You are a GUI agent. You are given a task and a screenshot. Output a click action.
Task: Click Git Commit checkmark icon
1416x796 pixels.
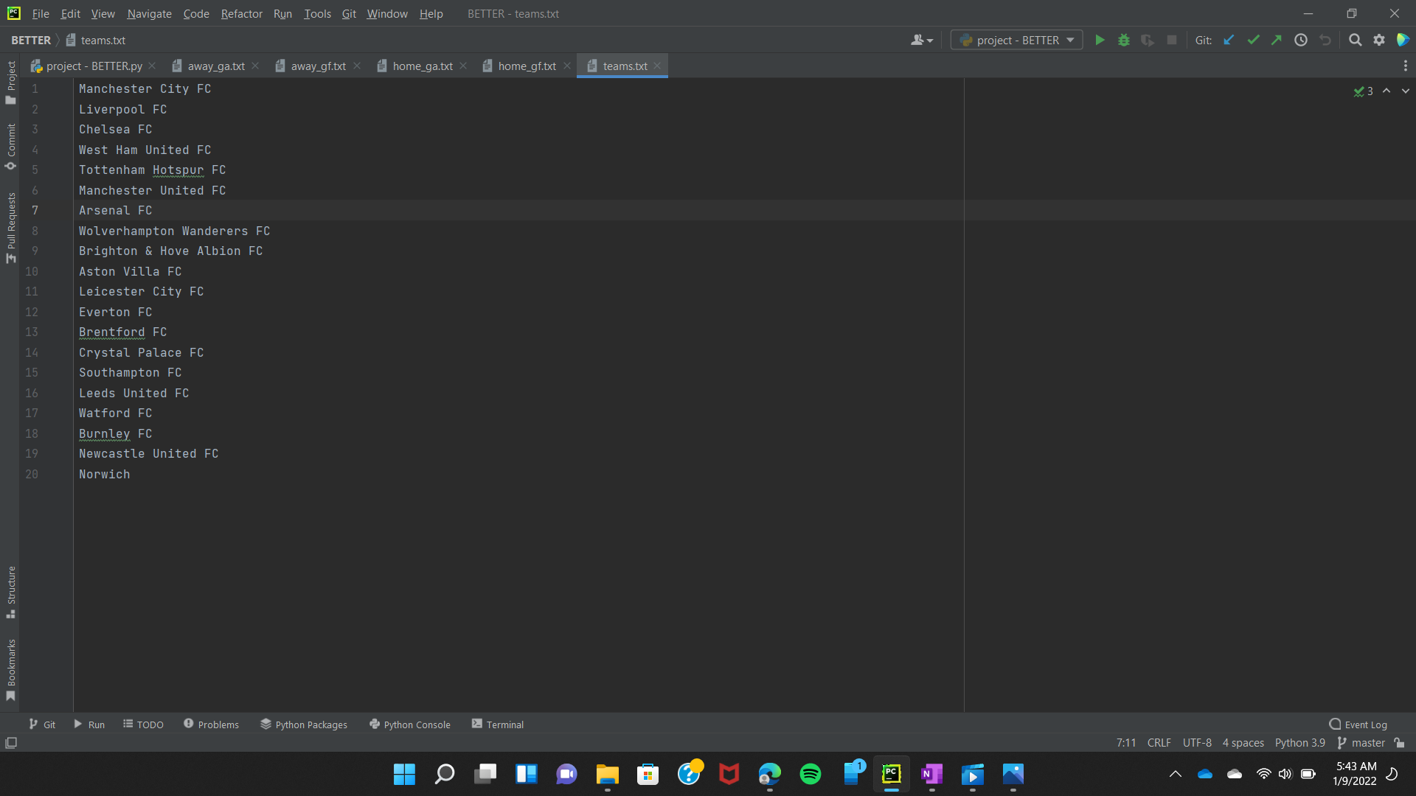(1253, 40)
